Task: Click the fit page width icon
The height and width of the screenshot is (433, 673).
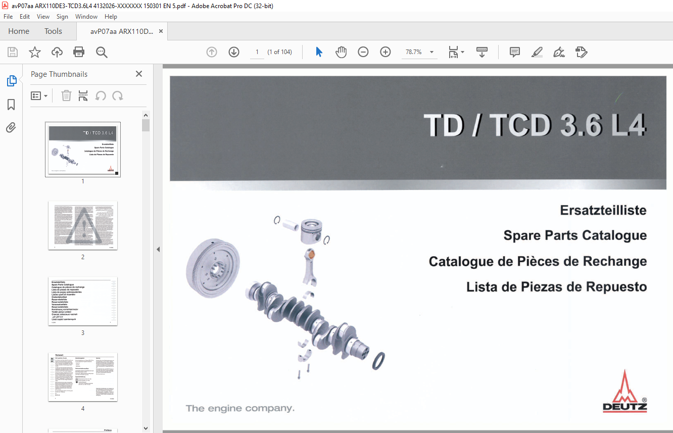Action: tap(454, 52)
